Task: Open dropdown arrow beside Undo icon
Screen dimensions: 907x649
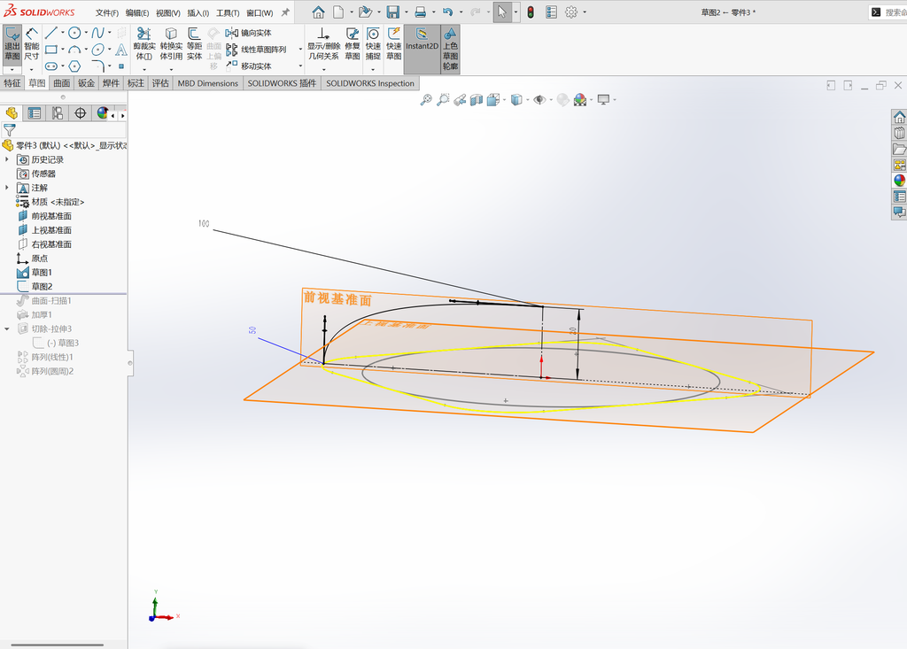Action: pos(461,12)
